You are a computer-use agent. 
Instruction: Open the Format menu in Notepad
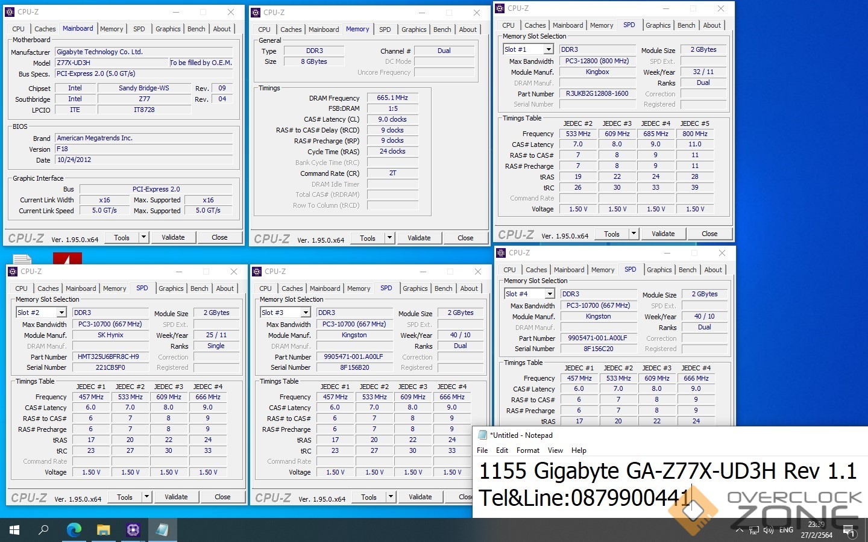pos(527,450)
